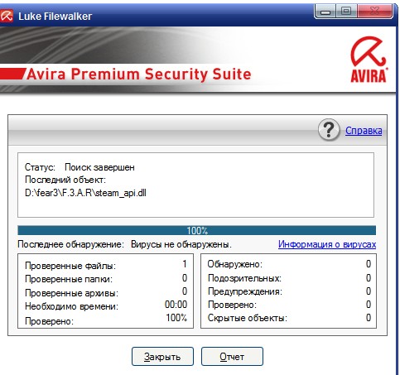Open the Информация о вирусах link
This screenshot has height=375, width=400.
327,244
